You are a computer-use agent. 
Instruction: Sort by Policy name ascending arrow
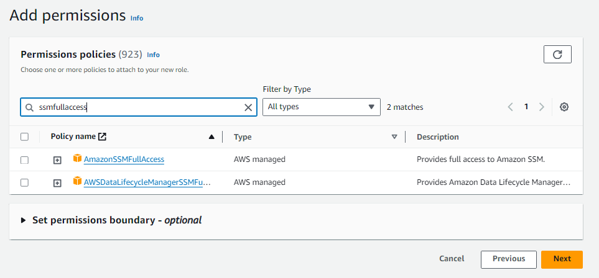coord(211,137)
